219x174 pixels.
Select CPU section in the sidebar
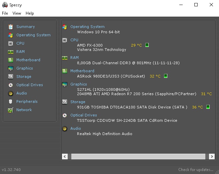(20, 43)
